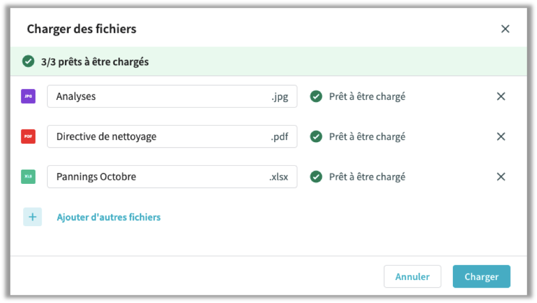Remove the Directive de nettoyage file
Screen dimensions: 537x303
click(x=501, y=137)
